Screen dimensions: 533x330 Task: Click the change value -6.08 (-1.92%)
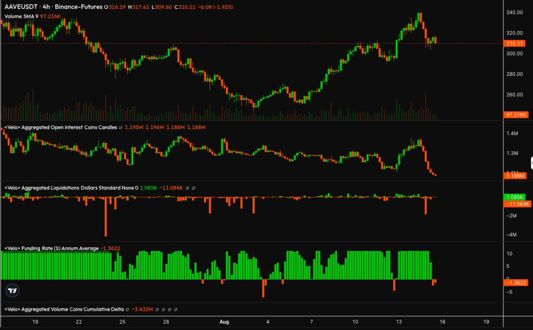point(215,7)
